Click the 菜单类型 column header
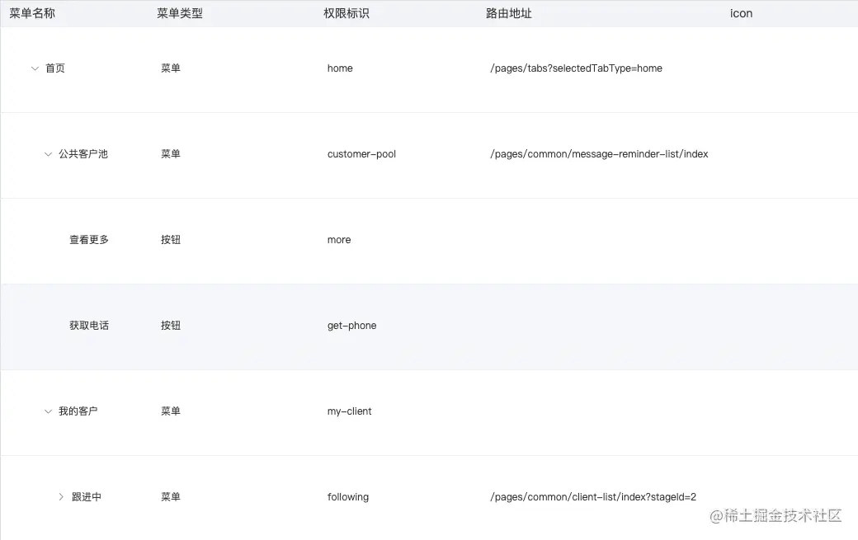 (x=180, y=13)
